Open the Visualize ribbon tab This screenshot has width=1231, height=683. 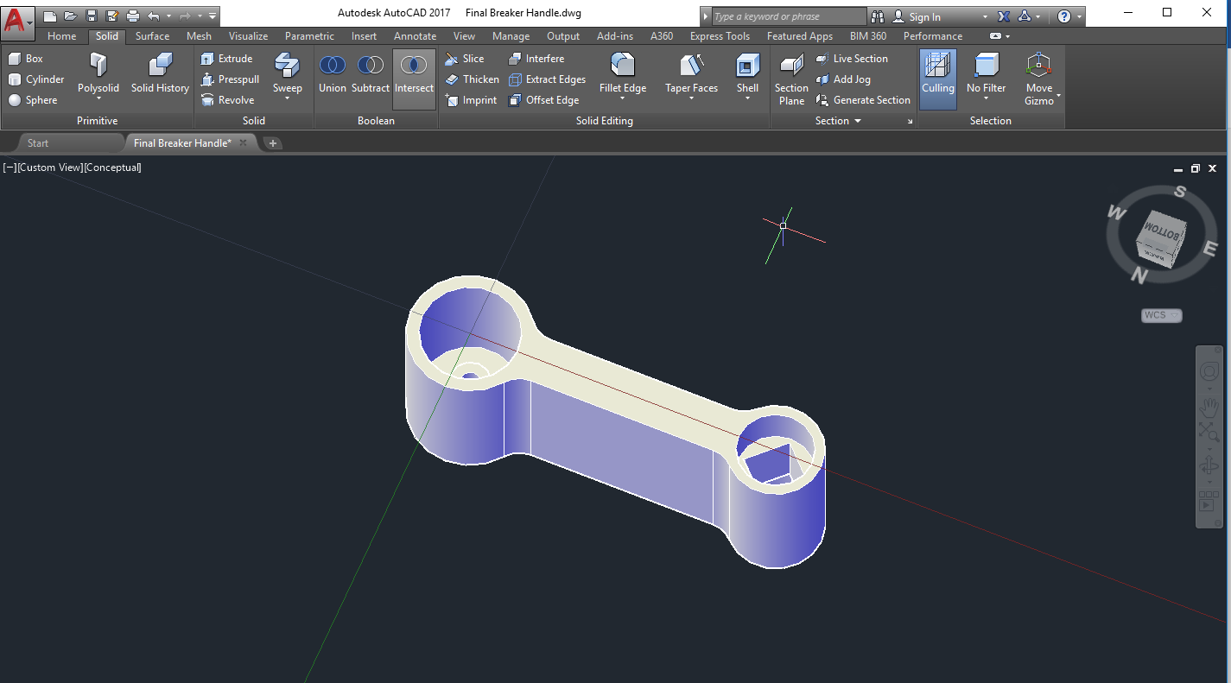point(248,36)
